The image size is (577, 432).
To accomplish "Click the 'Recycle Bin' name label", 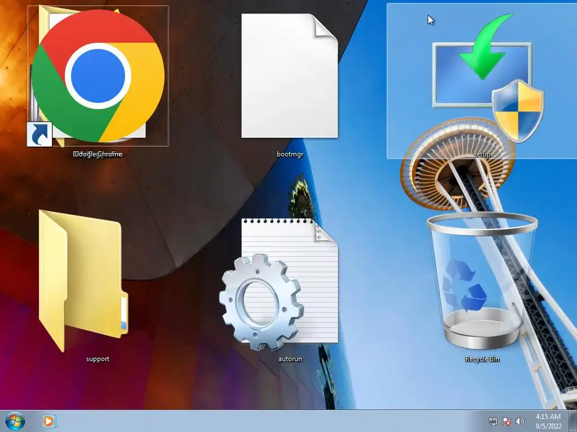I will click(482, 359).
